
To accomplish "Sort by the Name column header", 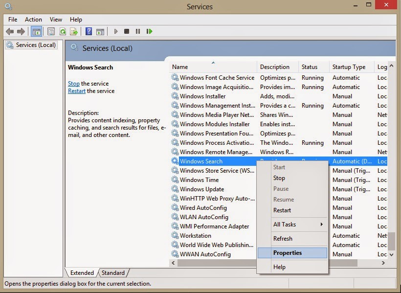I will [x=213, y=67].
